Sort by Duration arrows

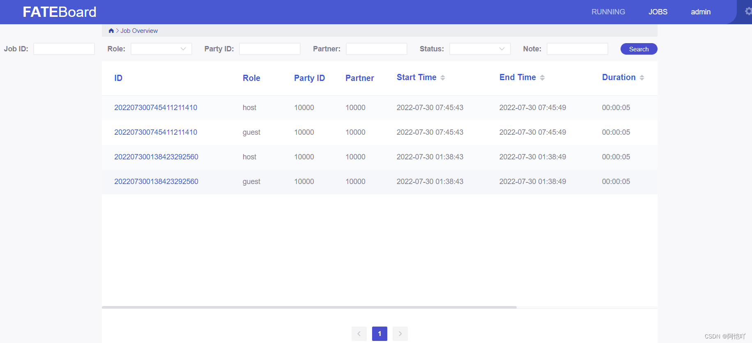(x=642, y=78)
